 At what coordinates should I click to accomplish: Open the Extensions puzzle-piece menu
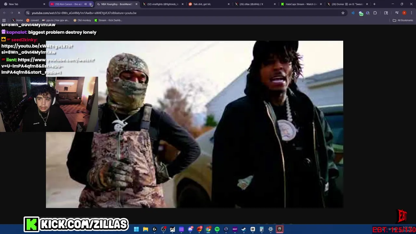(375, 13)
